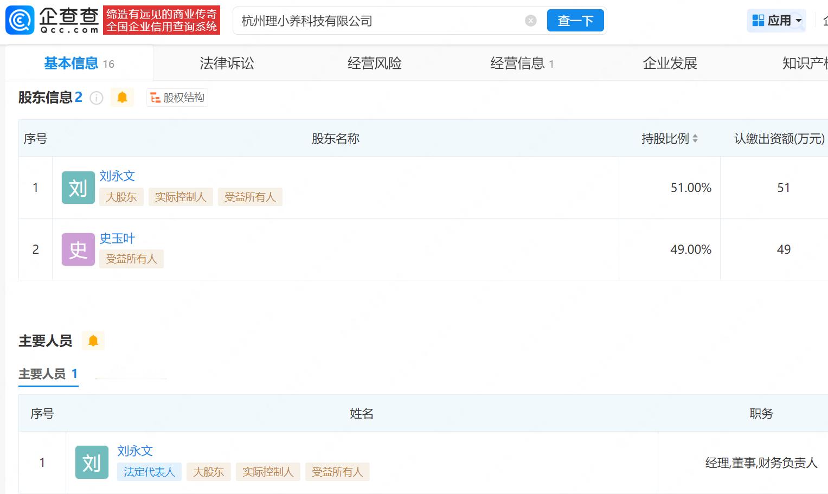The image size is (828, 494).
Task: Open the 经营风险 tab
Action: coord(374,63)
